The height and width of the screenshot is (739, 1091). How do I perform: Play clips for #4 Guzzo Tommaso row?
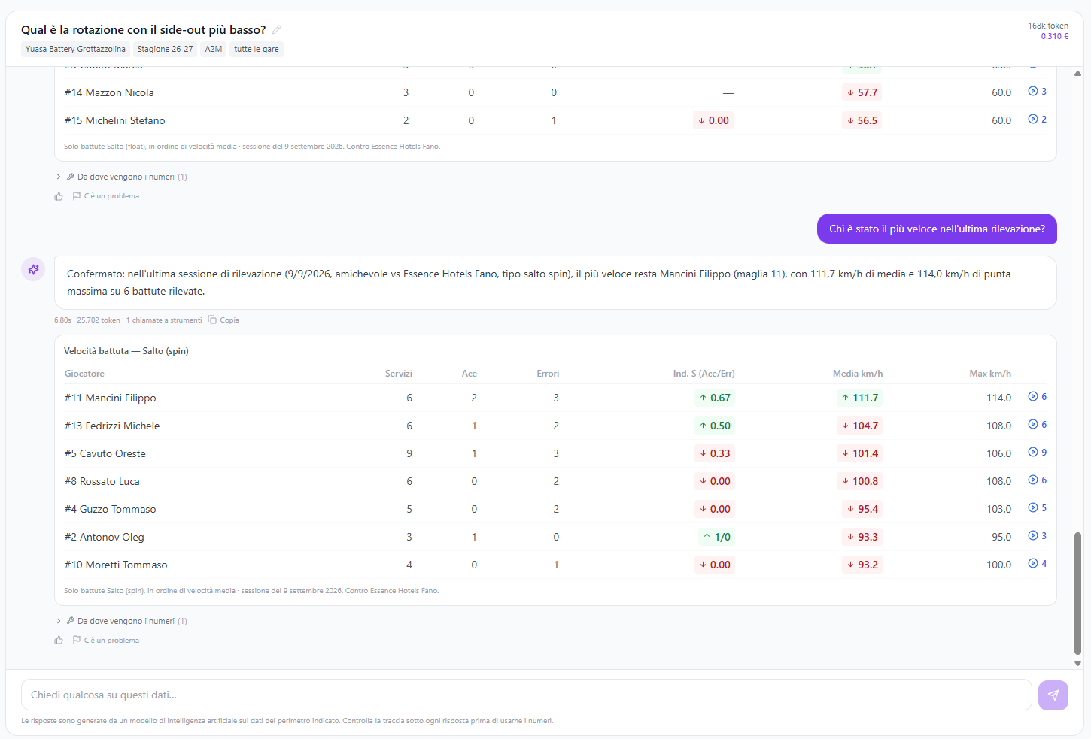pyautogui.click(x=1038, y=508)
